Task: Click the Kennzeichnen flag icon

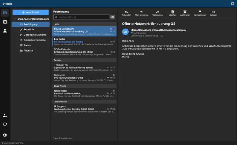Action: (200, 12)
